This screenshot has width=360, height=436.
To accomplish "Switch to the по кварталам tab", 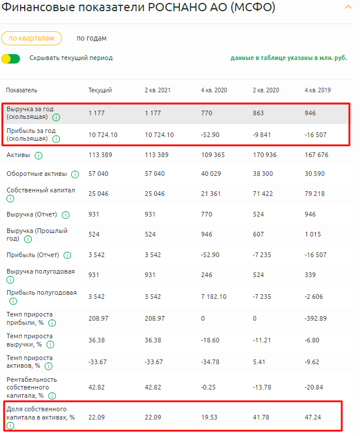I will click(31, 38).
